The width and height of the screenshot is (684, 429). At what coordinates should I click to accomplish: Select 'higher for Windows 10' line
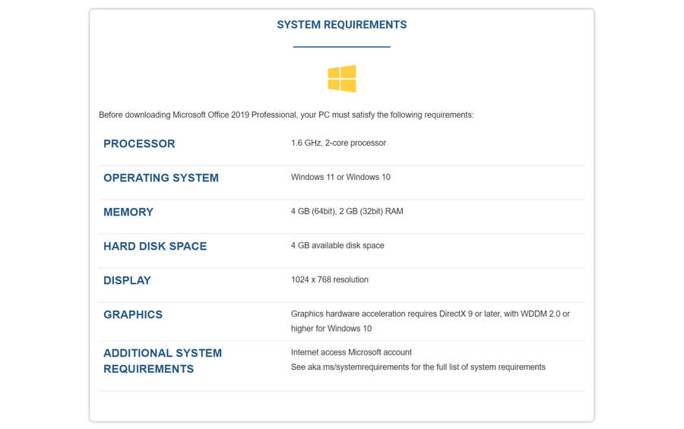pos(331,329)
